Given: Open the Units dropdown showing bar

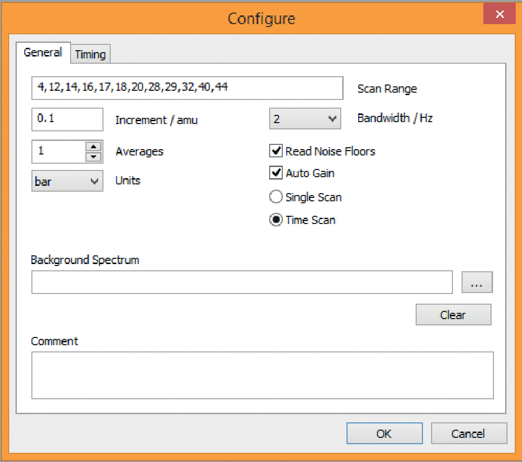Looking at the screenshot, I should coord(67,182).
